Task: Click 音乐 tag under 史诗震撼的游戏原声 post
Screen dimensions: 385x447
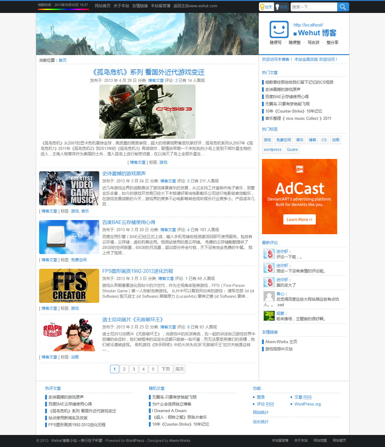Action: 85,211
